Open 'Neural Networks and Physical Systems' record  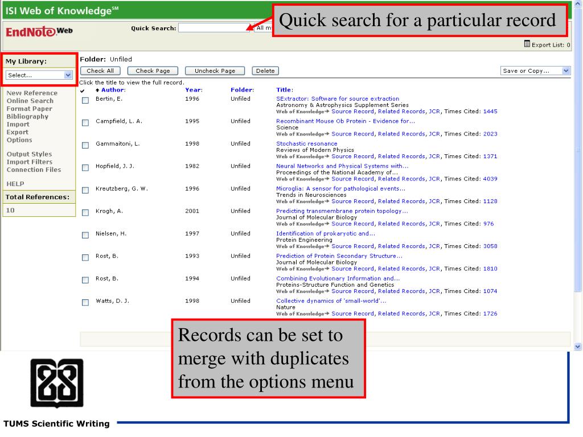pos(342,166)
